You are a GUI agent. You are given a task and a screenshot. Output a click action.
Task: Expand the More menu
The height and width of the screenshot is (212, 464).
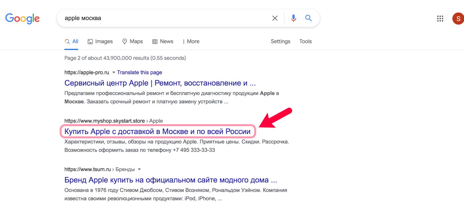[x=191, y=41]
